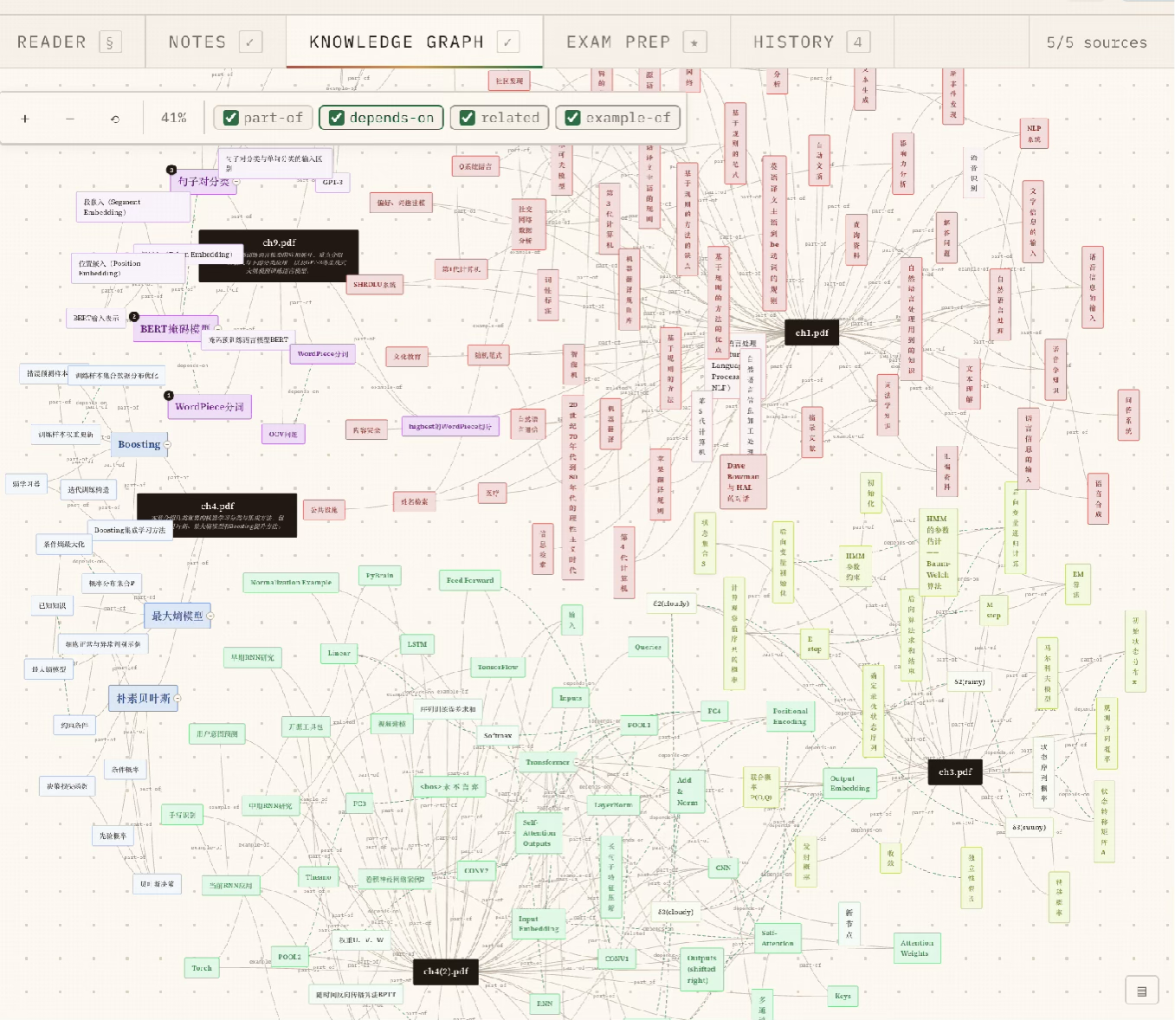Select the ch9.pdf source node
Screen dimensions: 1175x1020
pyautogui.click(x=279, y=255)
